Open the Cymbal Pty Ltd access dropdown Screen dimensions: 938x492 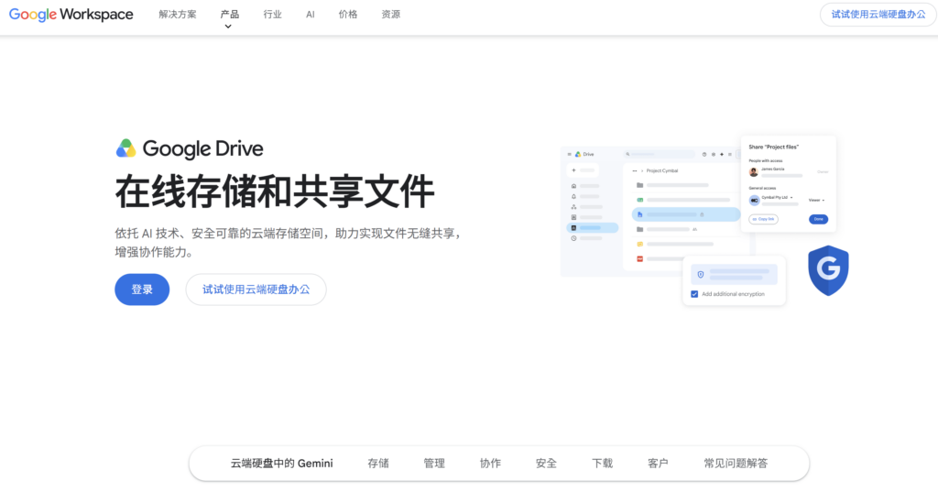coord(777,198)
